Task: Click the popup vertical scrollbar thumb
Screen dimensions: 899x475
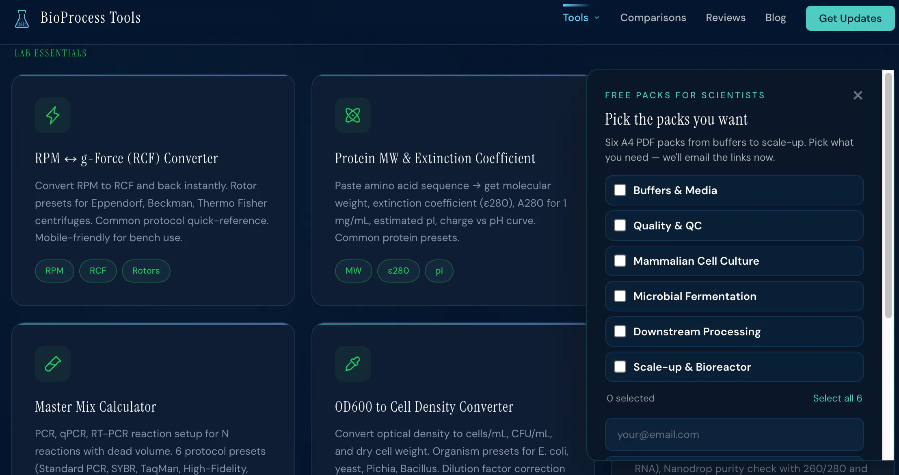Action: 888,195
